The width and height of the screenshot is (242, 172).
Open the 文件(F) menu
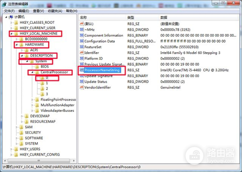[x=9, y=11]
